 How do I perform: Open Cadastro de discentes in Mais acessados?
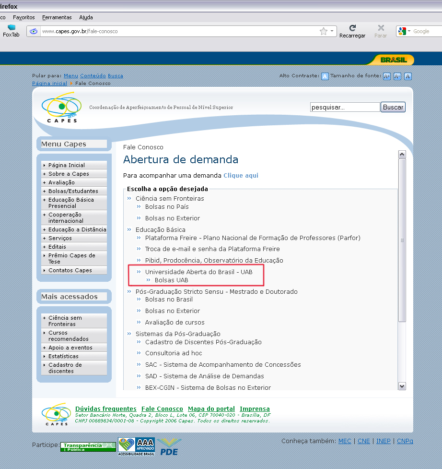pos(74,368)
